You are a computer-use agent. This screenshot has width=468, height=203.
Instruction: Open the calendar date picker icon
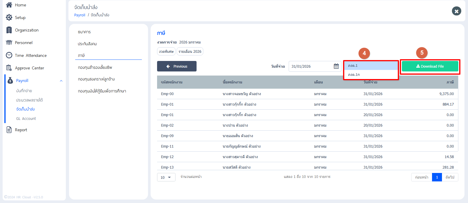(x=336, y=66)
